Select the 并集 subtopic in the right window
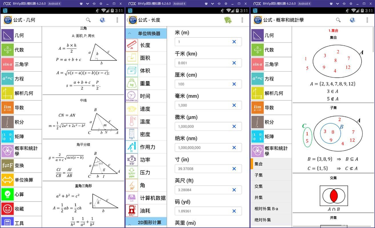Viewport: 375px width, 228px height. pyautogui.click(x=271, y=197)
